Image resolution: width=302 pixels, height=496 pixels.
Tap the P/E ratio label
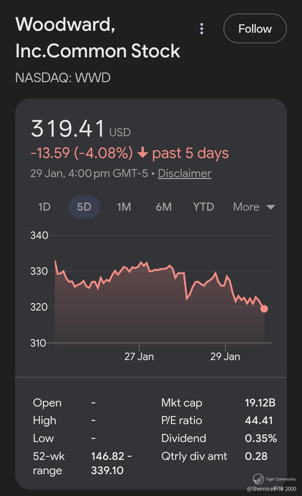pos(181,420)
